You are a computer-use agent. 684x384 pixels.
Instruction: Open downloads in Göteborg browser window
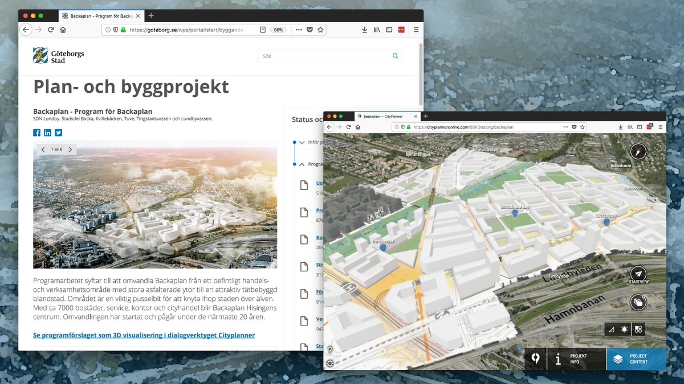coord(364,30)
